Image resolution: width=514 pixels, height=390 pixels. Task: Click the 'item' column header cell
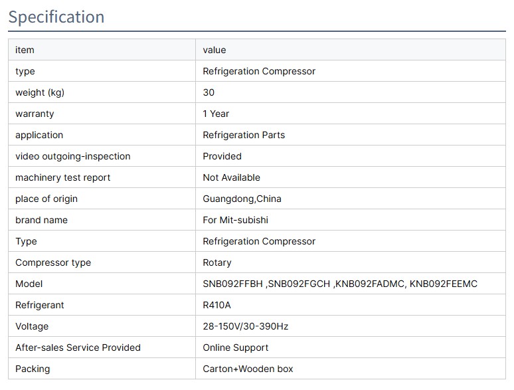[25, 50]
